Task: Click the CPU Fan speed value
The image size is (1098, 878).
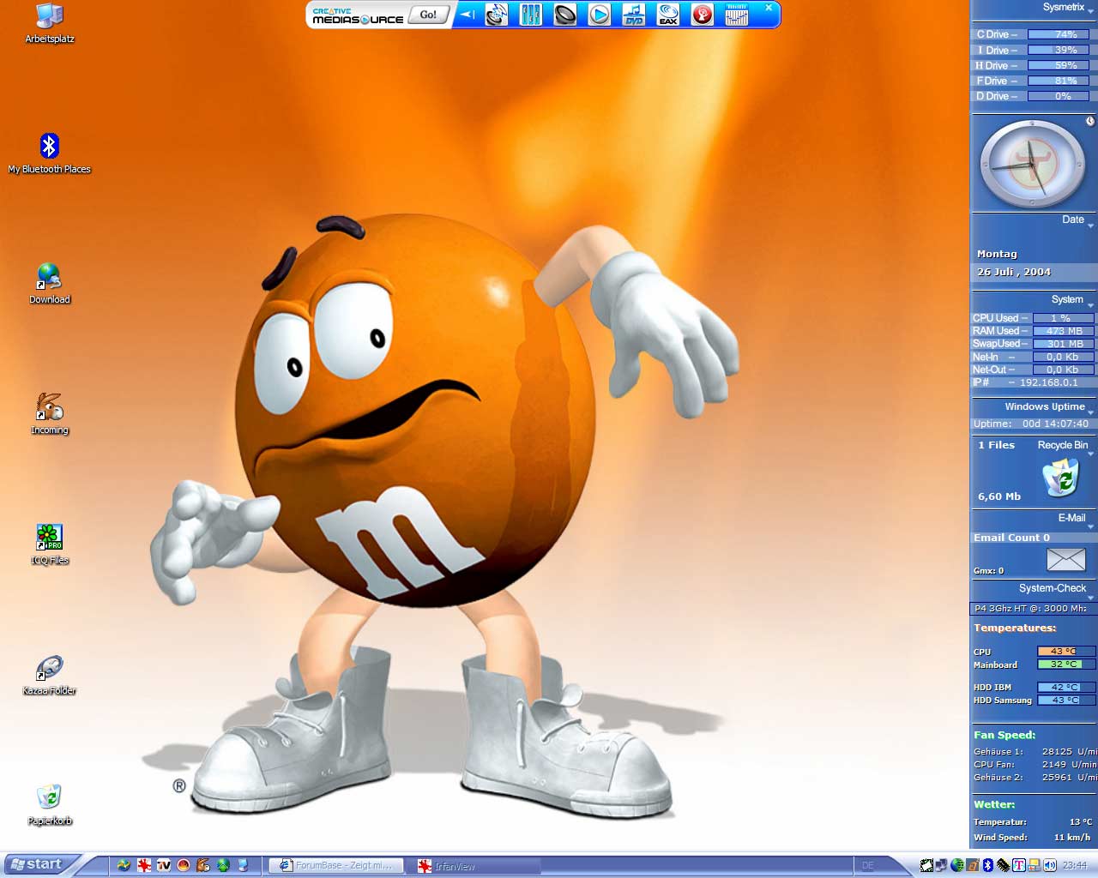Action: click(1069, 764)
